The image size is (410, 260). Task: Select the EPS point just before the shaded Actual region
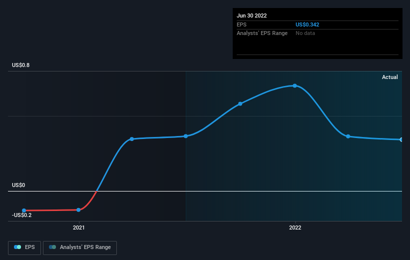click(132, 139)
